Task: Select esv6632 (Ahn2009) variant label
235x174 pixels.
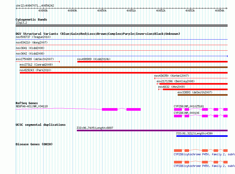Action: [x=172, y=87]
